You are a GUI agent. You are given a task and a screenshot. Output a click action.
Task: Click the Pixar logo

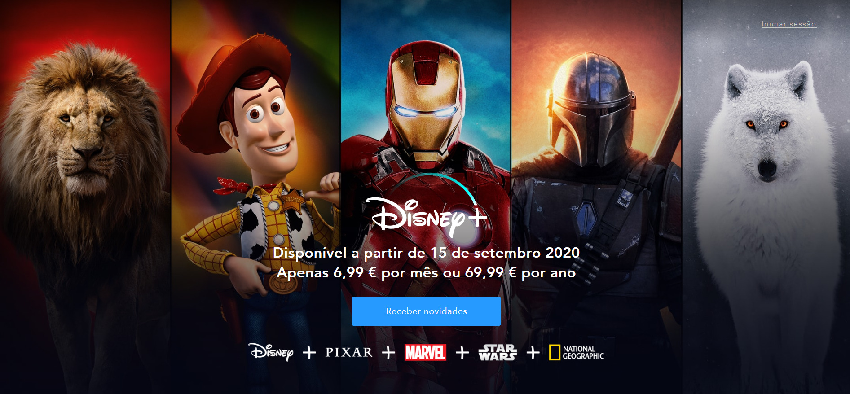349,352
